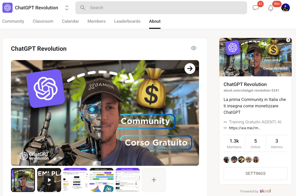Click the 3 Admins stat
Image resolution: width=296 pixels, height=196 pixels.
pos(277,144)
